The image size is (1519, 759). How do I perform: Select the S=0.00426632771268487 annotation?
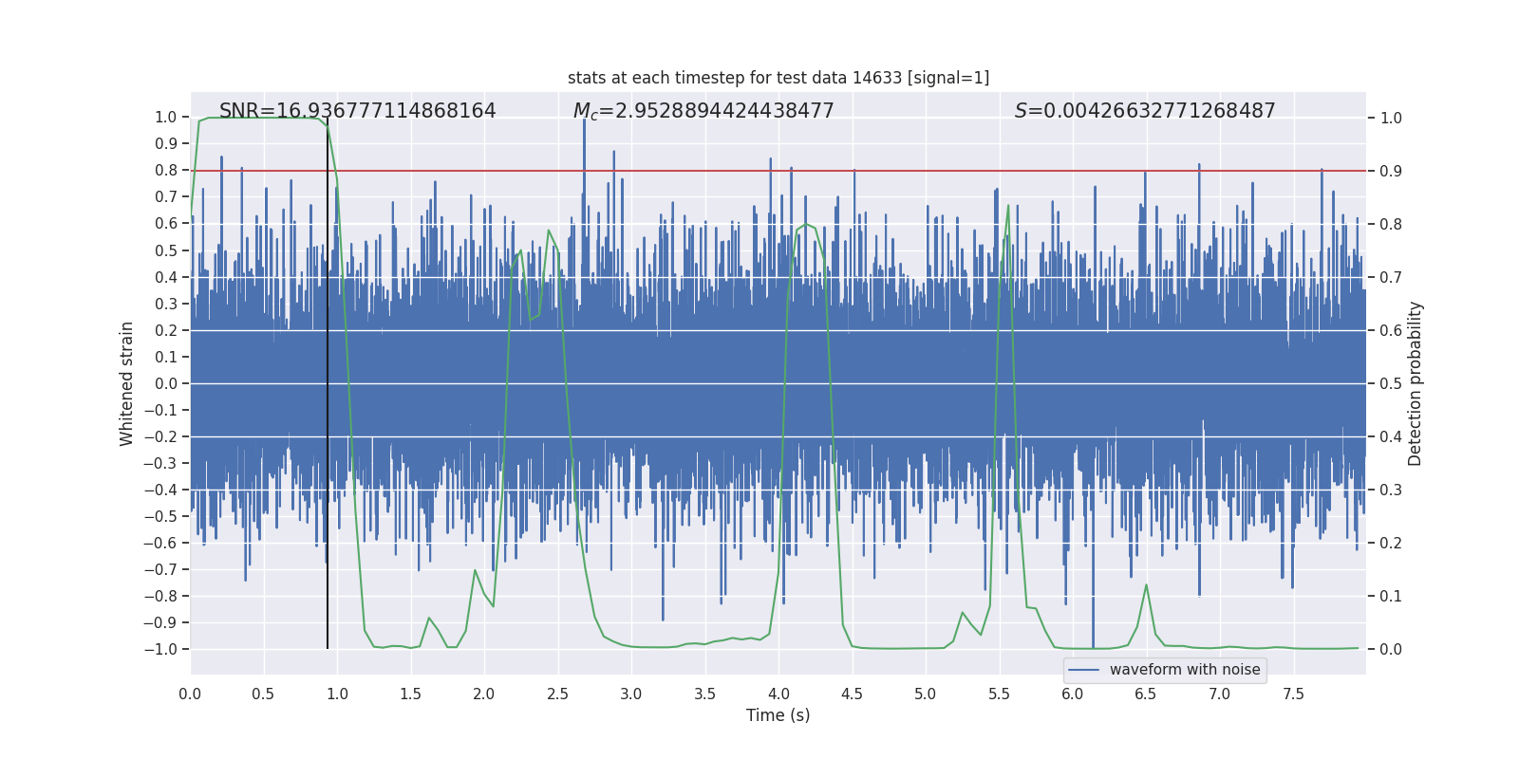[x=1145, y=111]
